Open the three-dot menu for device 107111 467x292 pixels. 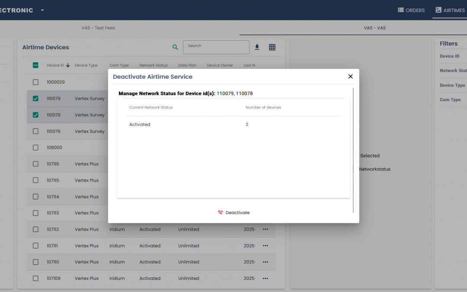pyautogui.click(x=265, y=246)
